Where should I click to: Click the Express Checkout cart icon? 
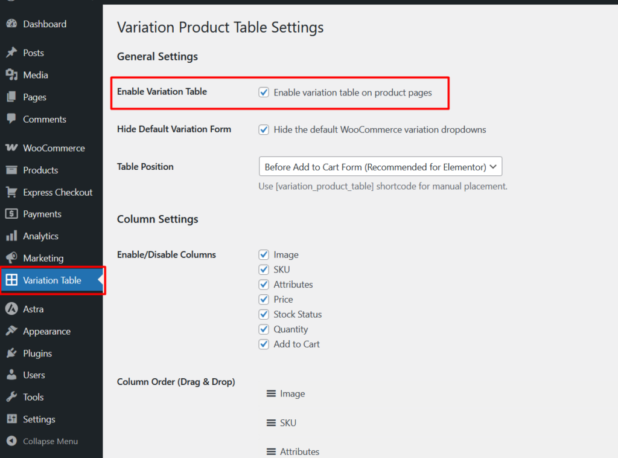[x=11, y=192]
